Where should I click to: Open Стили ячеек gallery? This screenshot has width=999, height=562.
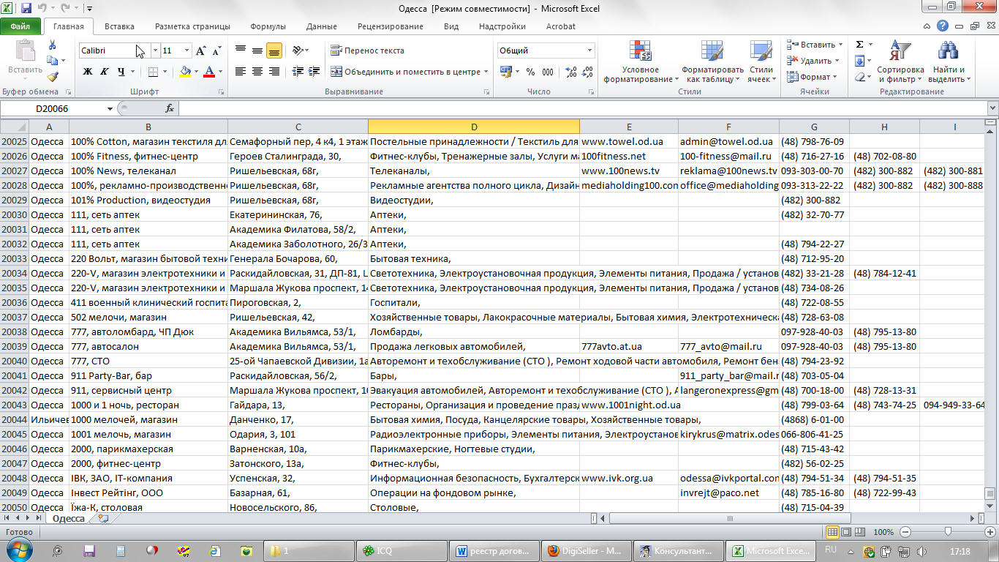(x=761, y=61)
